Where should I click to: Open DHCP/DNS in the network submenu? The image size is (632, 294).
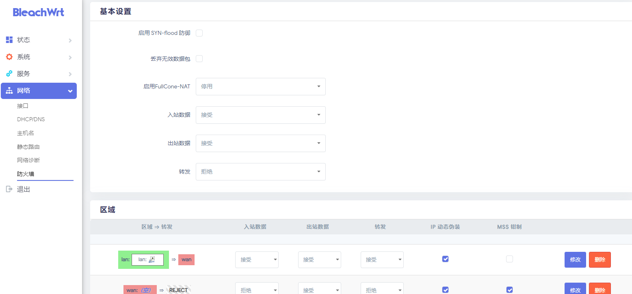click(x=31, y=119)
